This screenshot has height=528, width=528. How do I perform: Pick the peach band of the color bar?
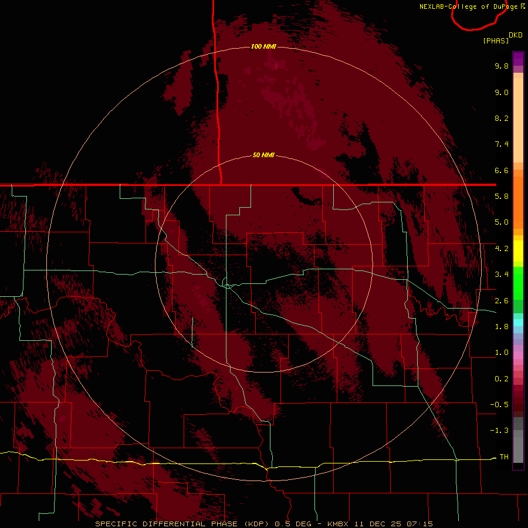click(518, 120)
